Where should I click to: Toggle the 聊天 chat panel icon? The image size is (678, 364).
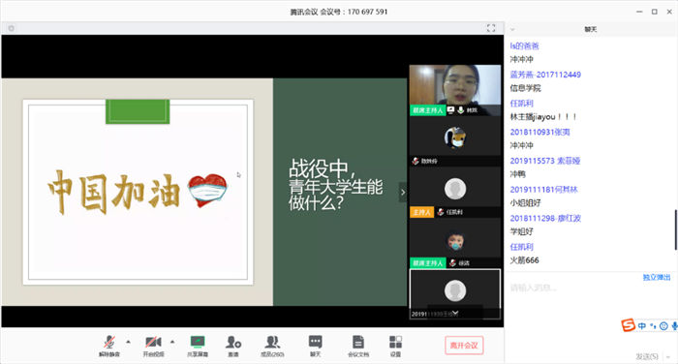pyautogui.click(x=315, y=346)
